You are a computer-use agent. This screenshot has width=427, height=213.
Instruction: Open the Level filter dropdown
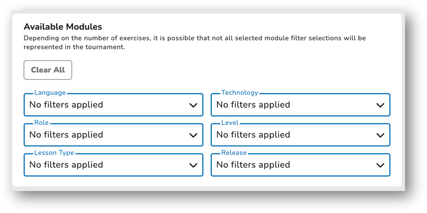click(x=300, y=135)
